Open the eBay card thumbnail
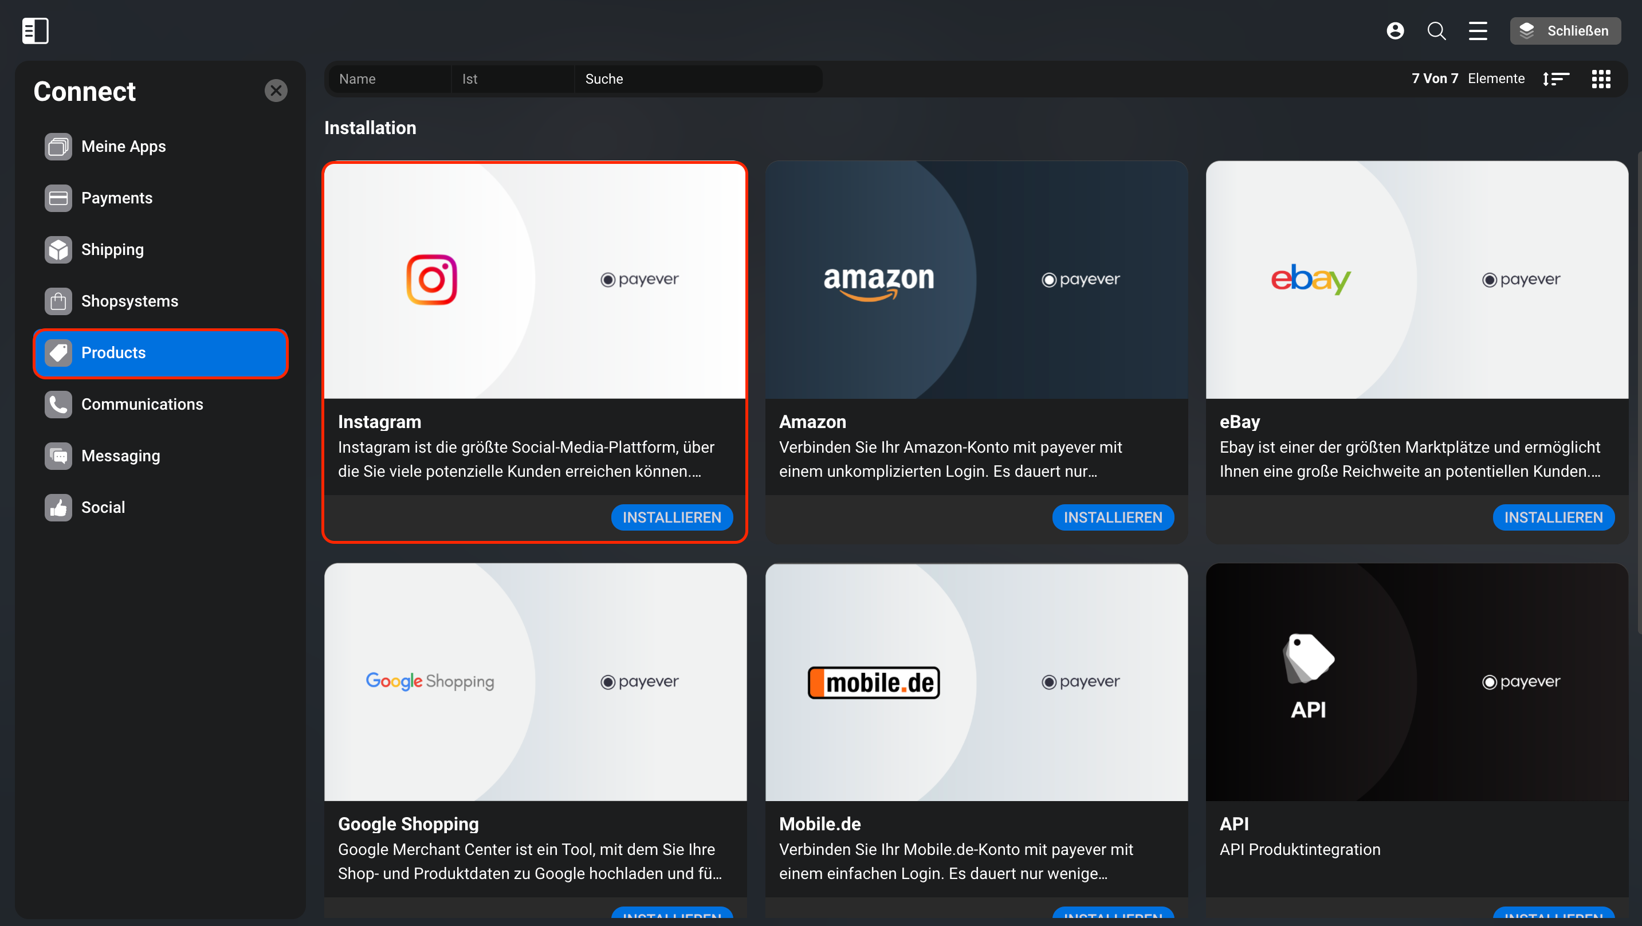 [1417, 280]
